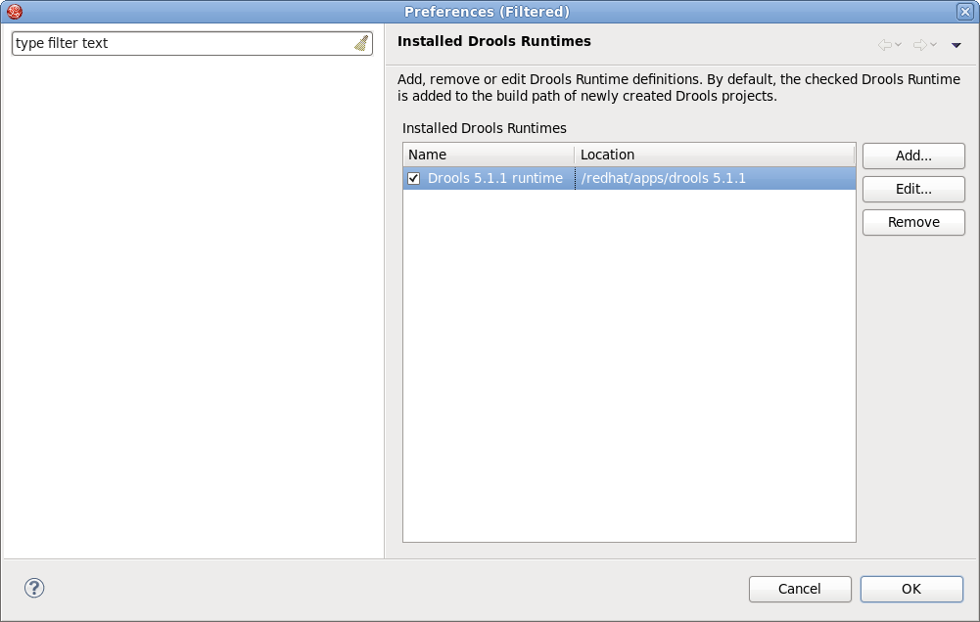This screenshot has height=622, width=980.
Task: Sort by the Location column header
Action: coord(715,155)
